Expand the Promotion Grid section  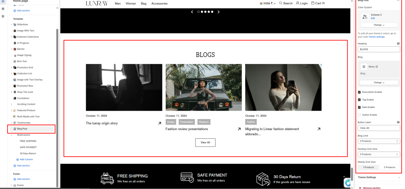click(11, 68)
